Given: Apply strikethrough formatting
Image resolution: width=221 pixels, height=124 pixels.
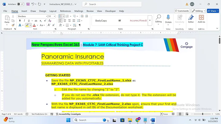Looking at the screenshot, I should coord(36,21).
